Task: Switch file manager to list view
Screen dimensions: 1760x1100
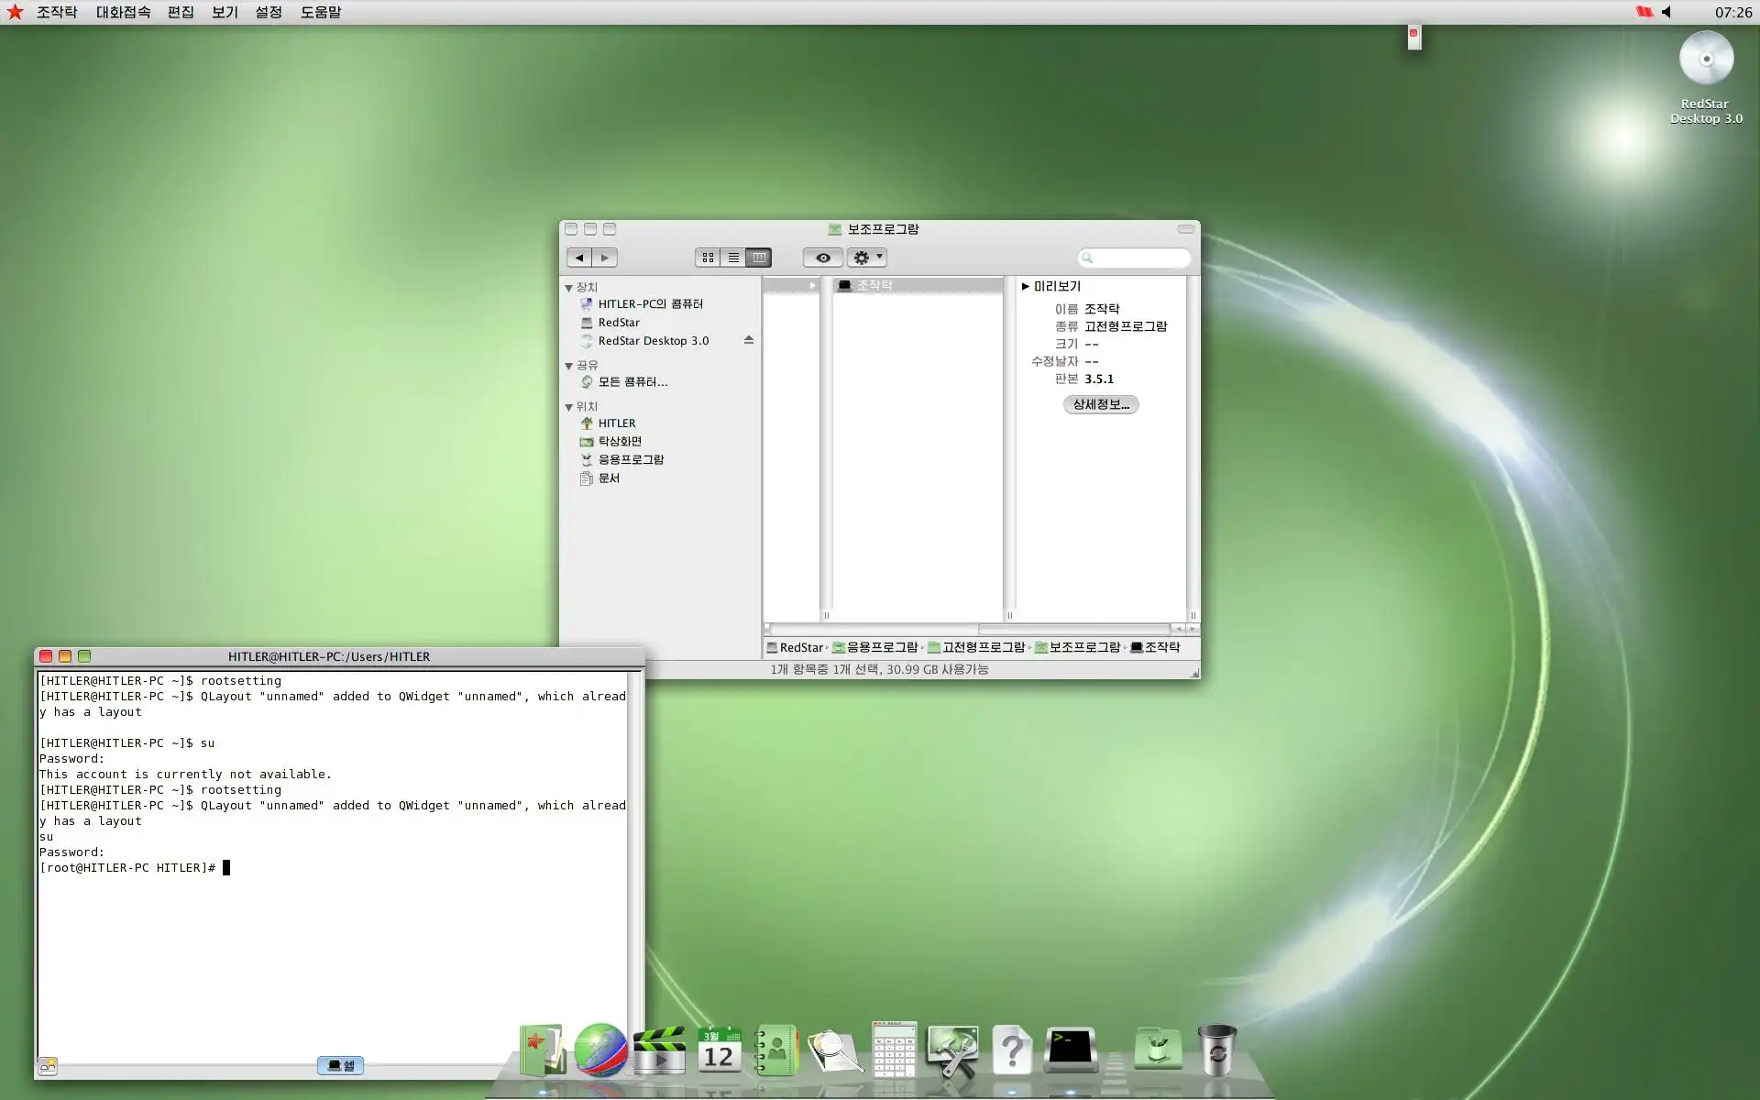Action: 733,258
